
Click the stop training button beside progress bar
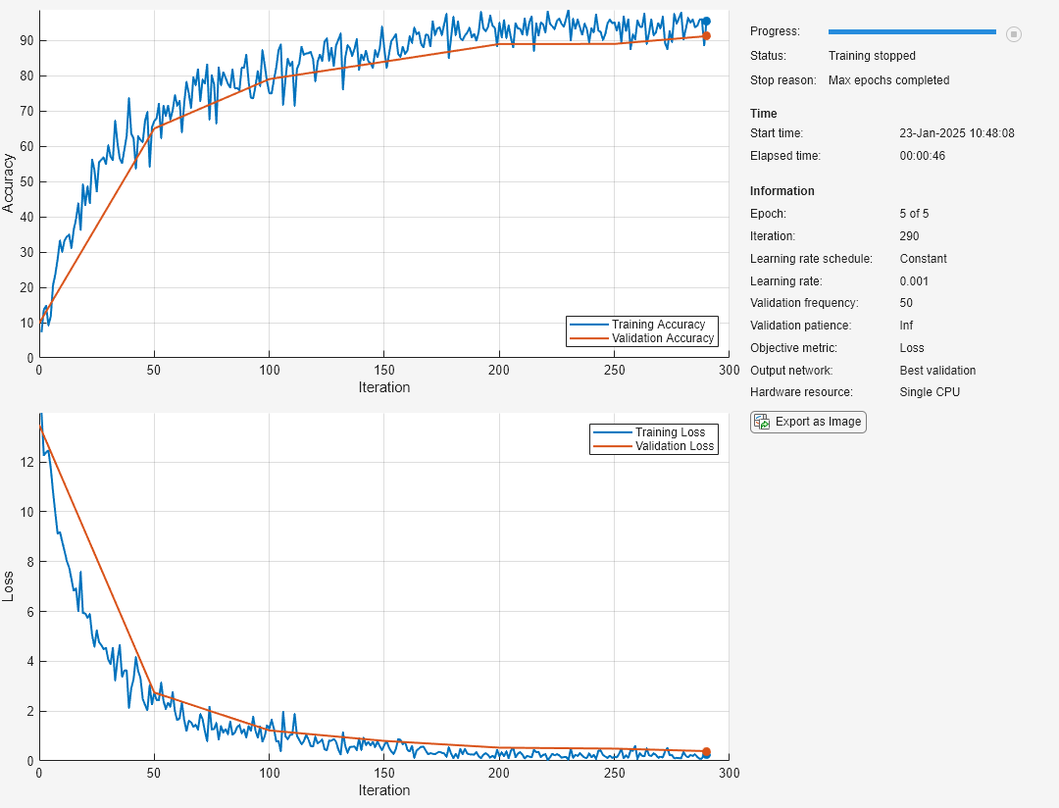1013,33
